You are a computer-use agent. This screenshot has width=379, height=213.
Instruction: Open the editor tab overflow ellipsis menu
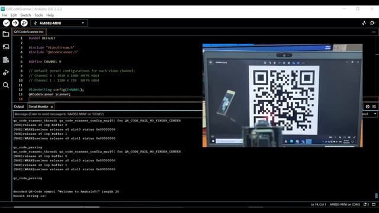pyautogui.click(x=374, y=32)
